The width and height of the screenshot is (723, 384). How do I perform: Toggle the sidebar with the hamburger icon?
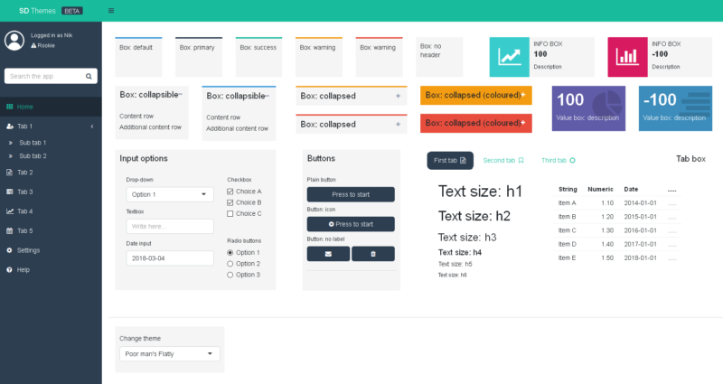(x=110, y=10)
